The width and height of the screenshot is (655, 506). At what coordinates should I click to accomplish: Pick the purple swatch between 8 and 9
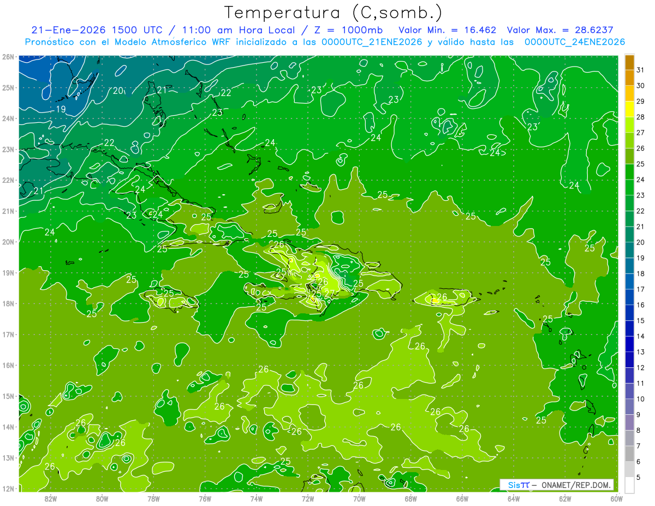629,422
